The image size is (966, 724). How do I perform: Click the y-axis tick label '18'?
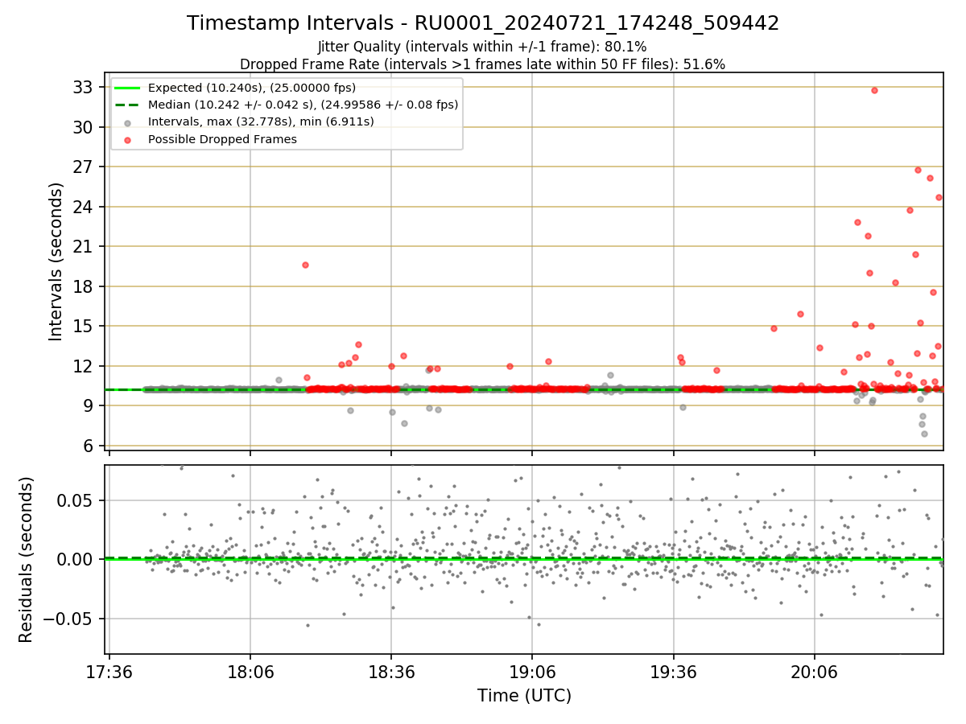pos(83,286)
